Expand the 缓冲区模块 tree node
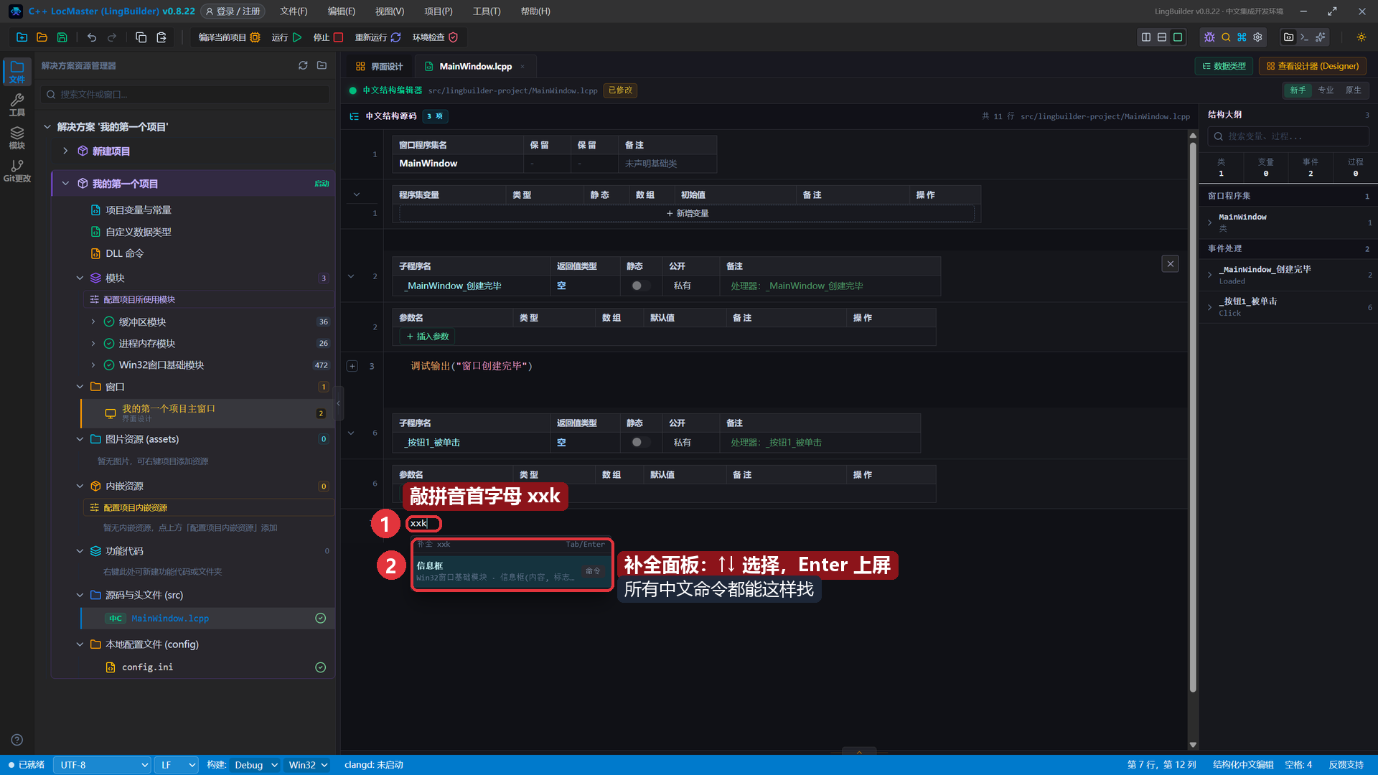This screenshot has width=1378, height=775. (93, 321)
